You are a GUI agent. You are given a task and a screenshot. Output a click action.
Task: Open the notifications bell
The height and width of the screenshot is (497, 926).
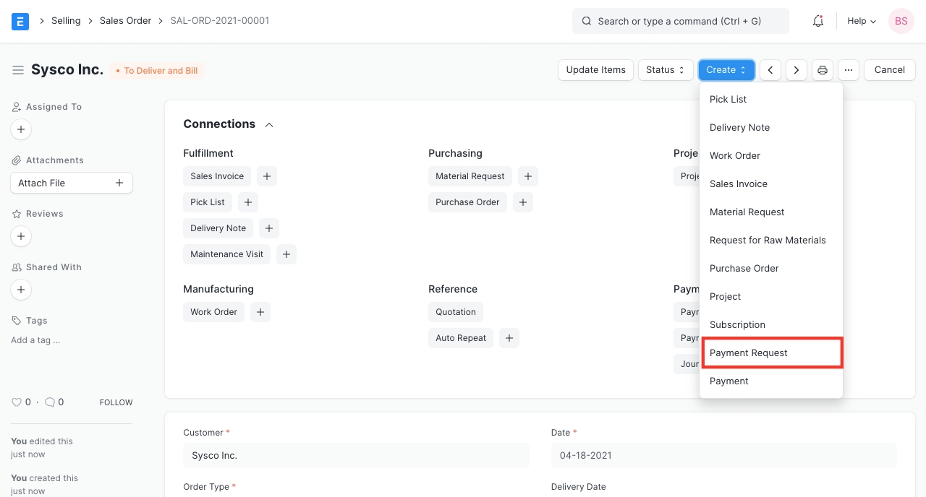pos(818,21)
